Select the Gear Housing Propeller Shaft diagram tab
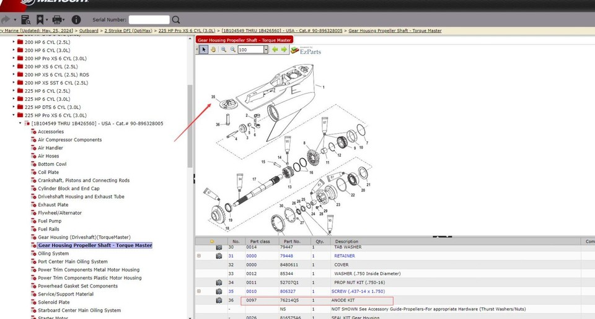The height and width of the screenshot is (319, 595). (245, 40)
